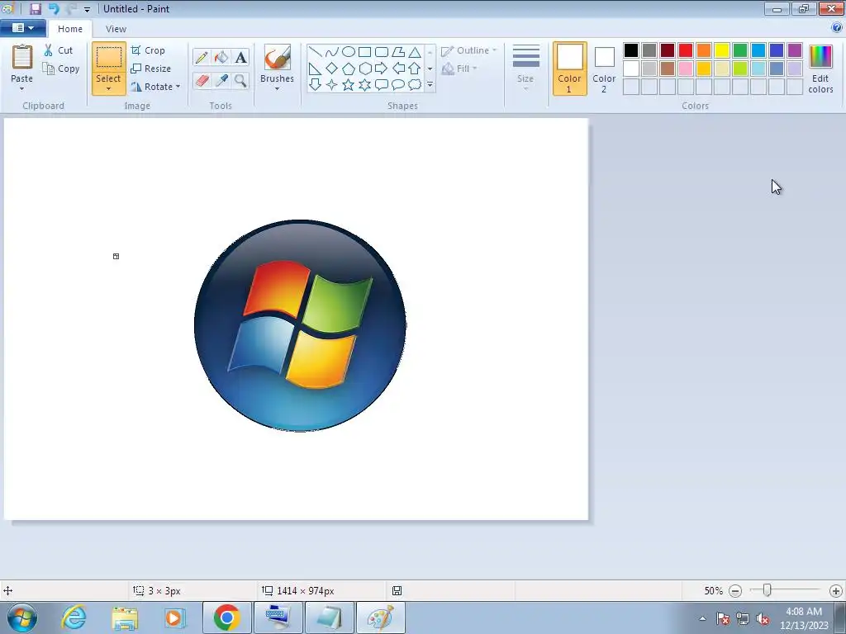Select the Eraser tool
The width and height of the screenshot is (846, 634).
click(202, 81)
